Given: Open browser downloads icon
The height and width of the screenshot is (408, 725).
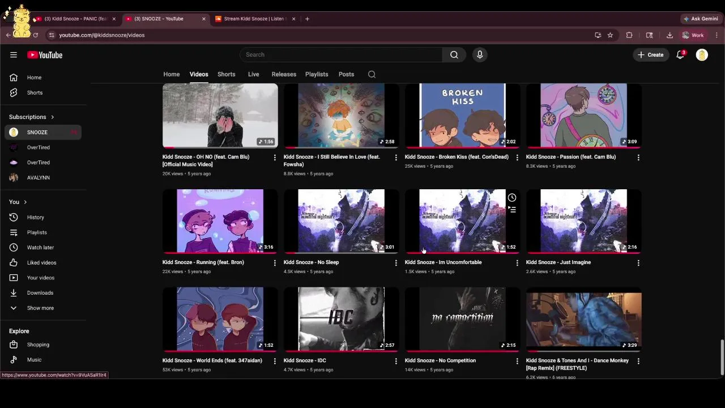Looking at the screenshot, I should [669, 35].
